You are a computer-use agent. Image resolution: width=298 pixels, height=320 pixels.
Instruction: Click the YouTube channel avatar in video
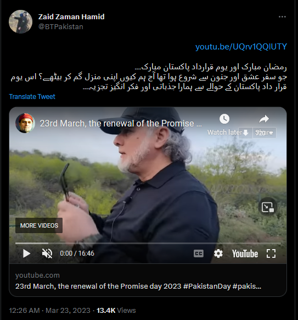25,123
